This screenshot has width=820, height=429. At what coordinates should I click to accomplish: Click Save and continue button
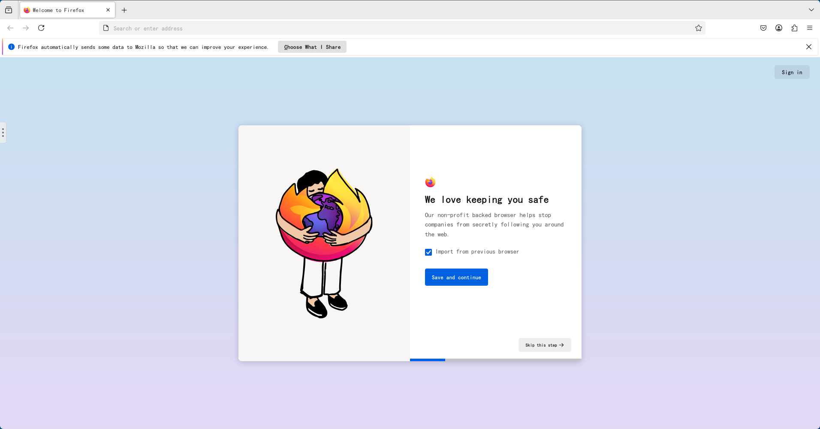(x=456, y=277)
